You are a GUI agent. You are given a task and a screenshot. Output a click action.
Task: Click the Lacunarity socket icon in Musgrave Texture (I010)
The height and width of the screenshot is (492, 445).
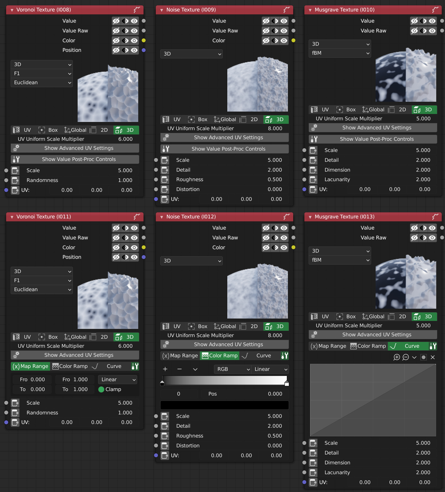tap(313, 180)
